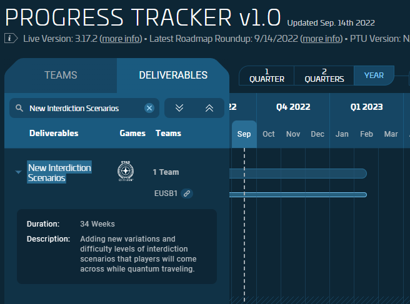Set timeline view to 1 QUARTER
410x304 pixels.
(x=267, y=76)
